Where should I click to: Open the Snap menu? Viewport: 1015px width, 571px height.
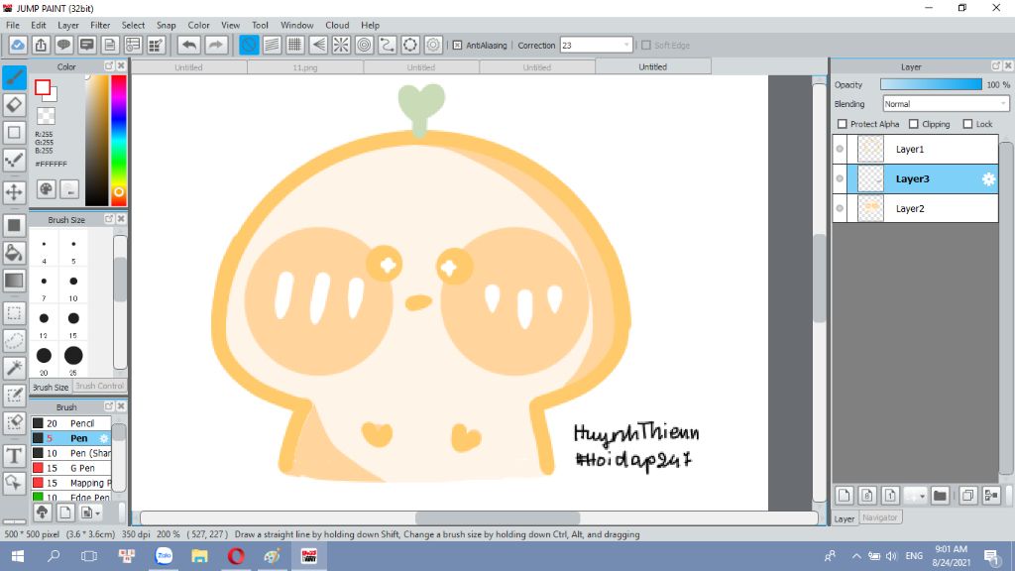coord(167,25)
